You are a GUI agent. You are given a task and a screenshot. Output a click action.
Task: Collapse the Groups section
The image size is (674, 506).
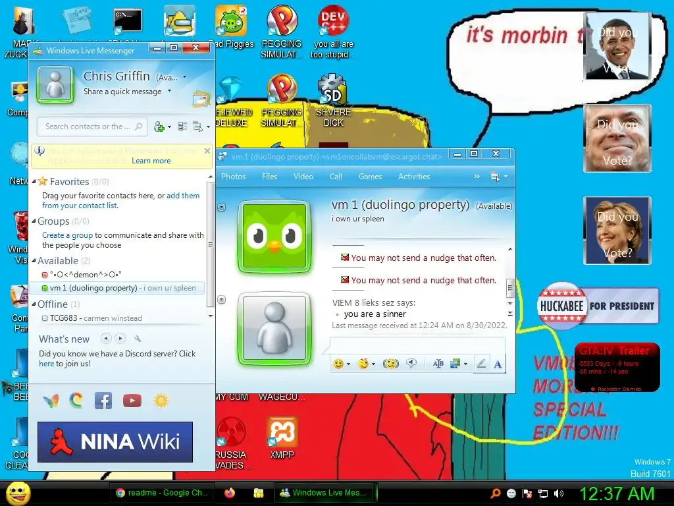[34, 221]
